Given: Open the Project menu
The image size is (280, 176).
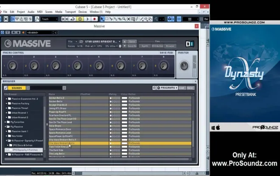Looking at the screenshot, I should [x=21, y=12].
